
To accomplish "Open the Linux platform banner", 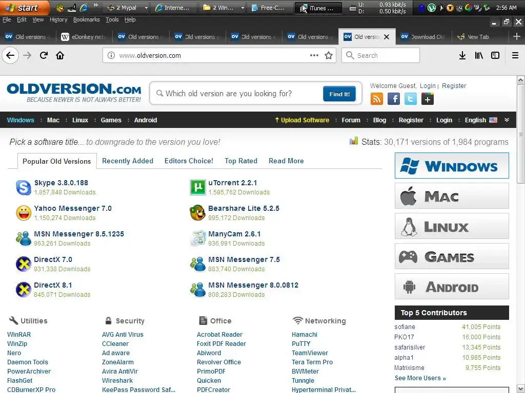I will click(452, 226).
